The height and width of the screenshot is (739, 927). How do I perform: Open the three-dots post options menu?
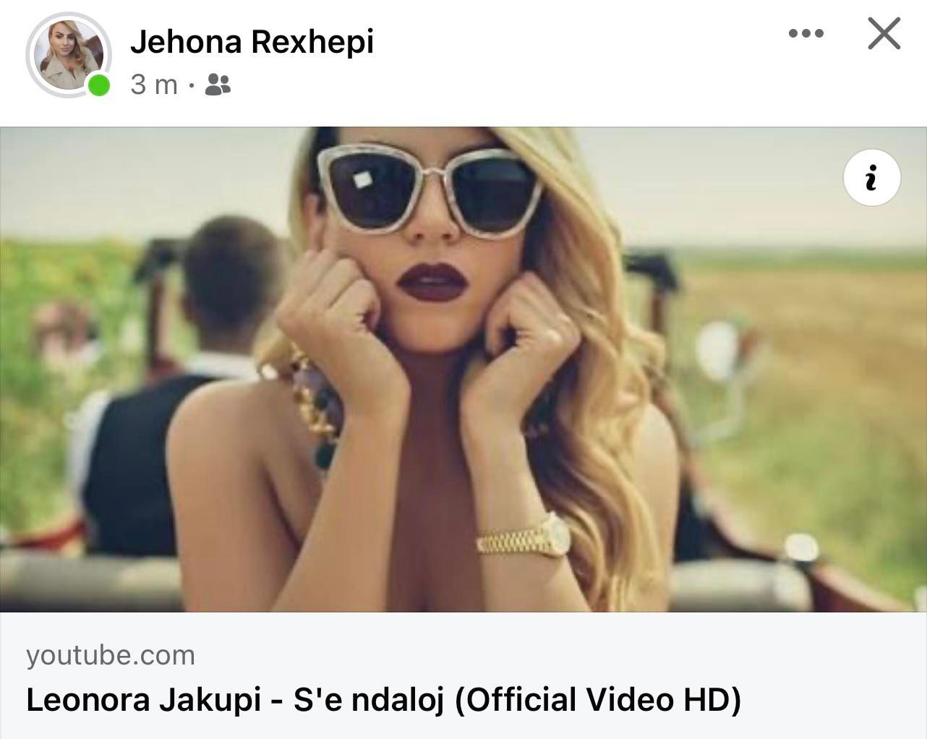coord(806,34)
